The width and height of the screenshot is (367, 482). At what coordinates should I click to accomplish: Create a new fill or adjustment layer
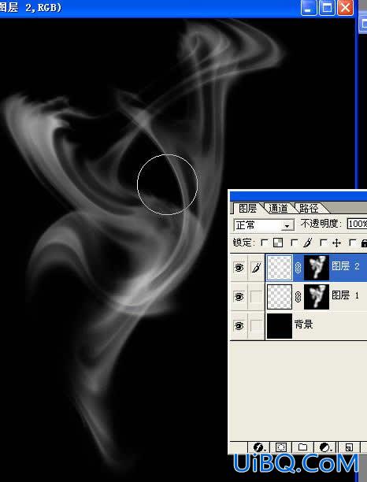pos(325,447)
